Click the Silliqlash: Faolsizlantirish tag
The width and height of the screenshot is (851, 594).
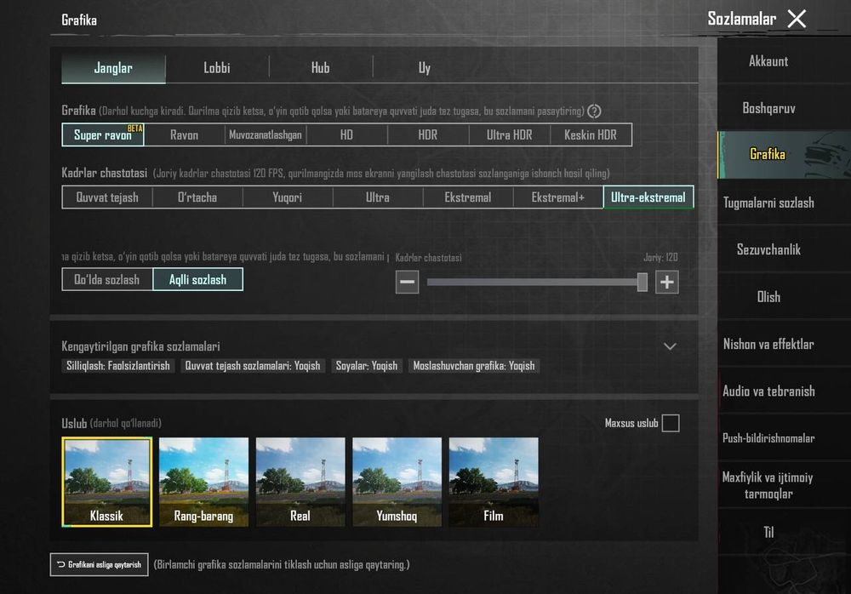pyautogui.click(x=118, y=366)
